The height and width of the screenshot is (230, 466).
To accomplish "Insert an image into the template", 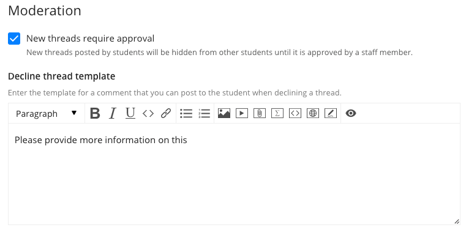I will click(224, 113).
